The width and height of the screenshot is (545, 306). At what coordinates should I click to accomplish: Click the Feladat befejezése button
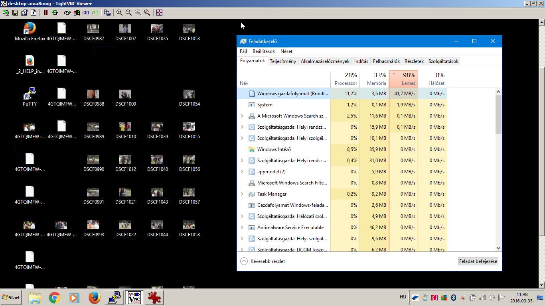tap(478, 261)
